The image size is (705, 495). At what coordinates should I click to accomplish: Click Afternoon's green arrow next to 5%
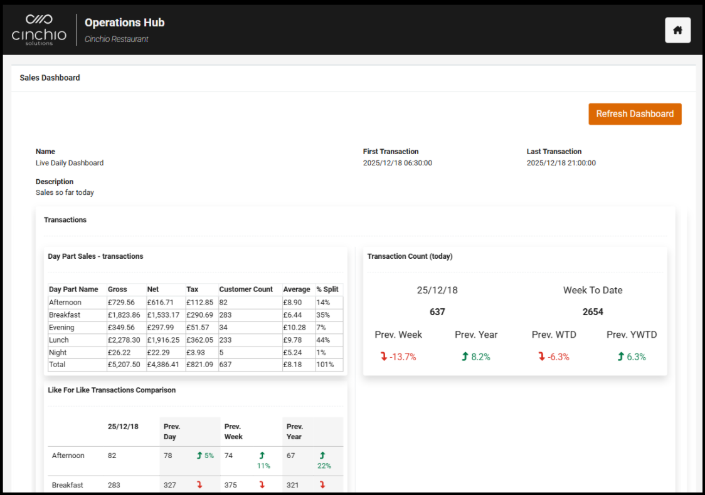pyautogui.click(x=199, y=456)
